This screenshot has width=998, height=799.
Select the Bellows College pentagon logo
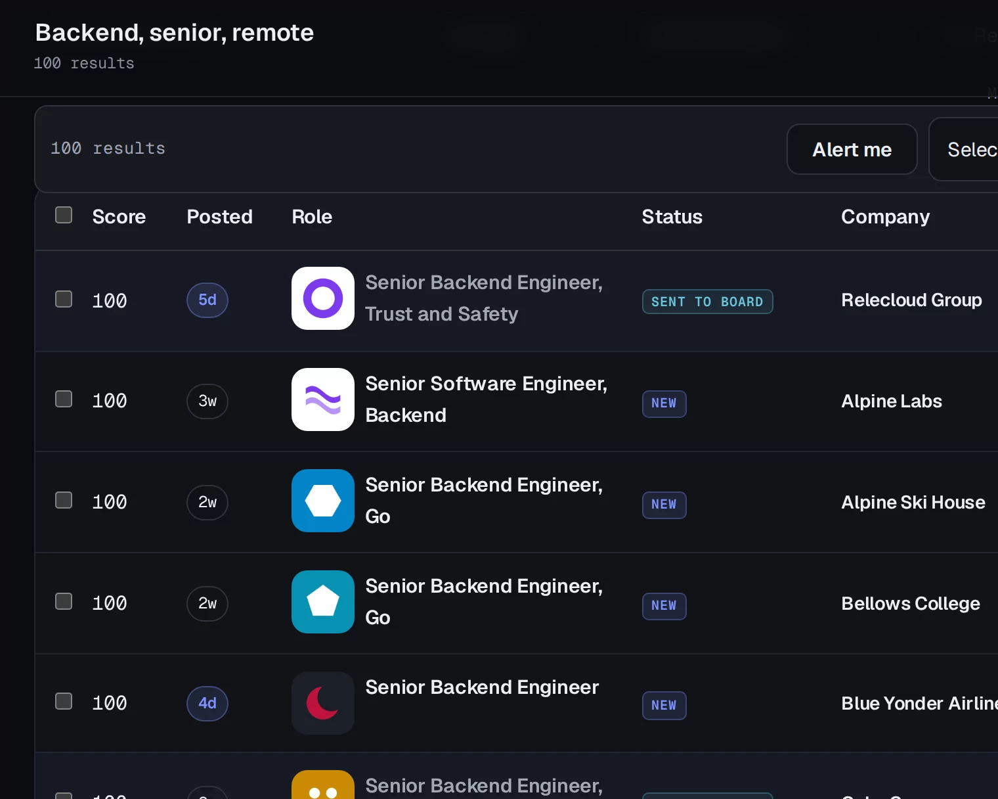coord(323,602)
